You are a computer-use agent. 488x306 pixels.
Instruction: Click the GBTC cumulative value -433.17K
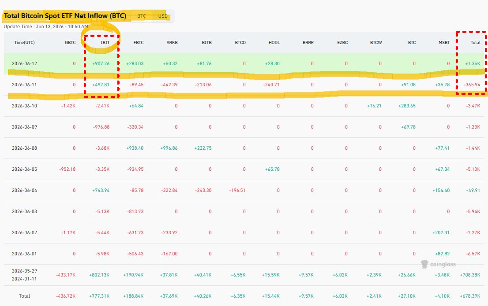[x=66, y=275]
